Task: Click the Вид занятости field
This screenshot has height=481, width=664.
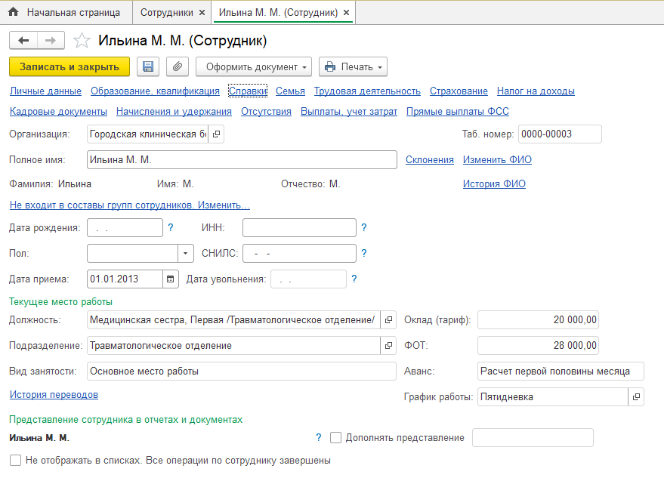Action: click(242, 372)
